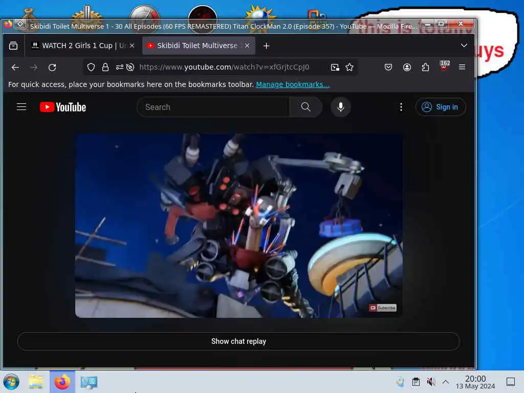
Task: Expand the list all tabs chevron
Action: pos(464,46)
